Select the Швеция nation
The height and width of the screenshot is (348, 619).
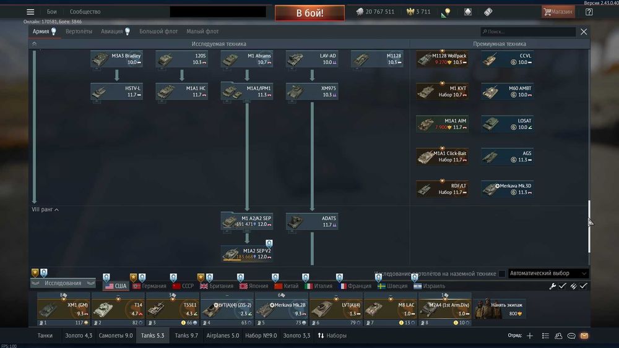[x=392, y=286]
